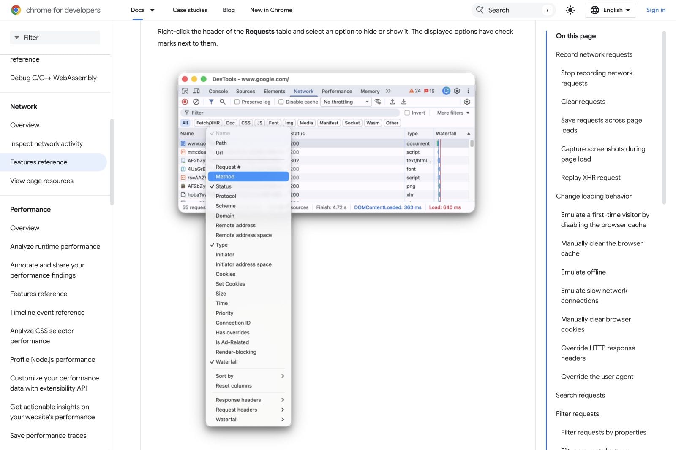Select the Fetch/XHR type filter
The width and height of the screenshot is (676, 450).
(x=208, y=123)
